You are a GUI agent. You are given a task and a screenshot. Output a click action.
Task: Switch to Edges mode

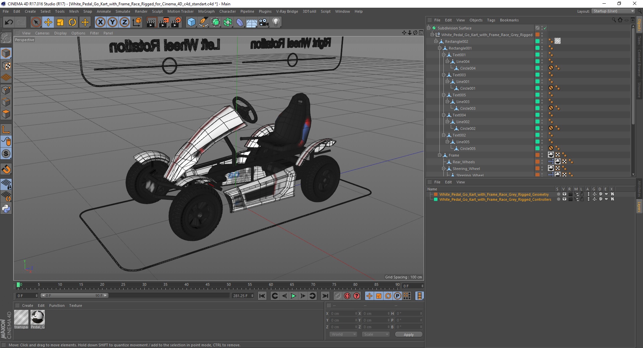click(x=6, y=102)
